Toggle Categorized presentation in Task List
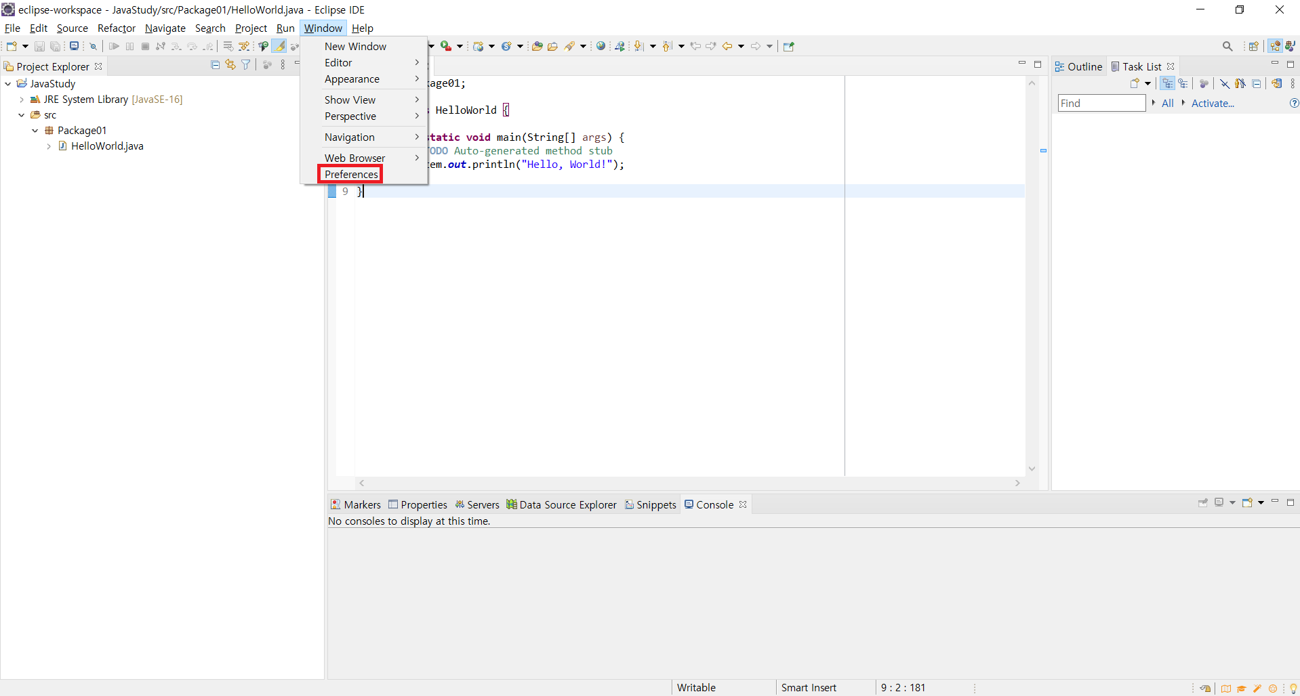This screenshot has width=1300, height=696. [1167, 83]
